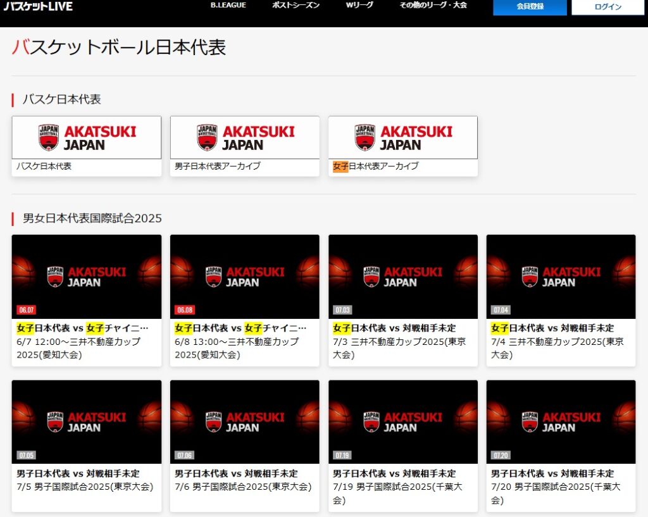The height and width of the screenshot is (517, 648).
Task: Open the 男子日本代表アーカイブ card banner
Action: pos(245,137)
